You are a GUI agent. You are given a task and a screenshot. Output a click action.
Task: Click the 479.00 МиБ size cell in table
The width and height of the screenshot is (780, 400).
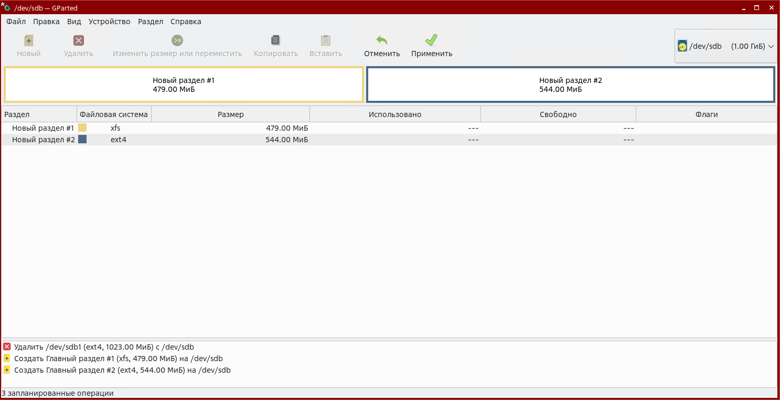287,128
